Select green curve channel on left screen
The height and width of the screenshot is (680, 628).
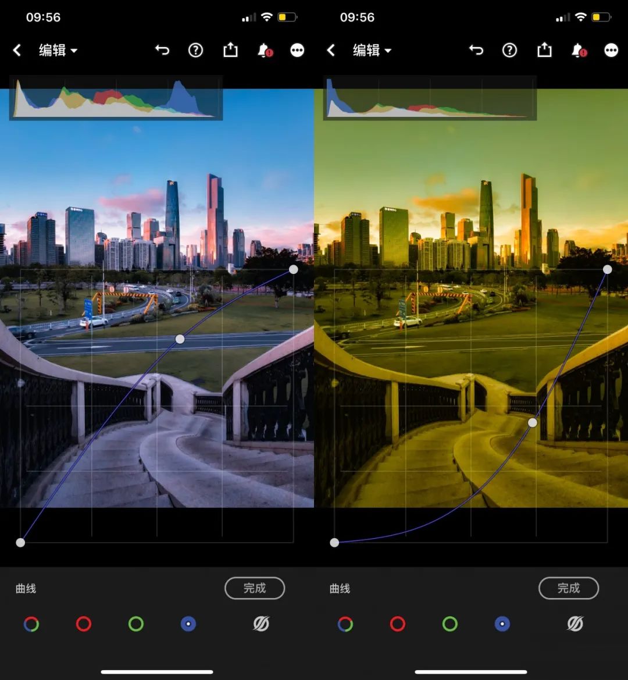point(136,624)
